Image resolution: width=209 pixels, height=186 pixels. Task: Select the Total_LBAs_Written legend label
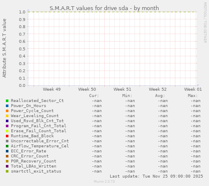click(x=34, y=166)
